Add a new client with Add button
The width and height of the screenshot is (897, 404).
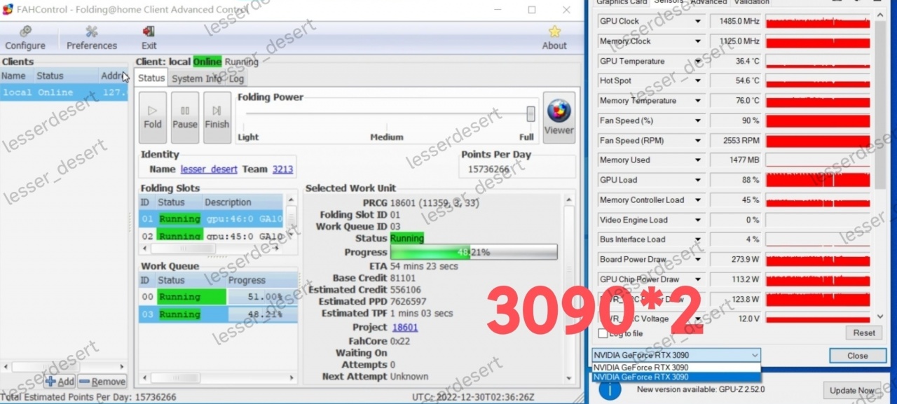point(60,382)
